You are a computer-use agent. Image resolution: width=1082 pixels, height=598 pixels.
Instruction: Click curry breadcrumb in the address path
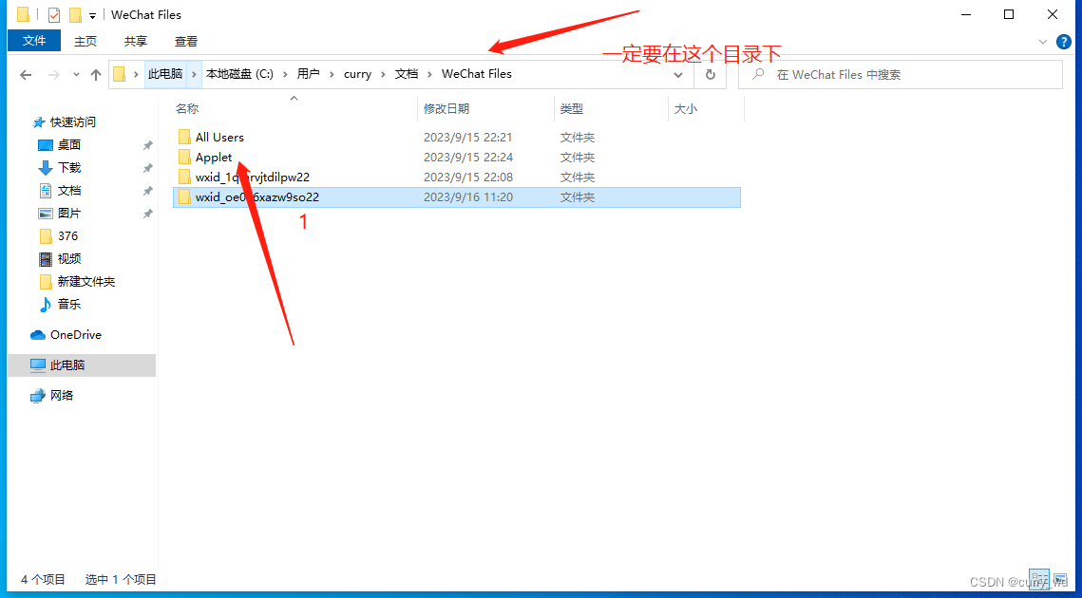(357, 74)
